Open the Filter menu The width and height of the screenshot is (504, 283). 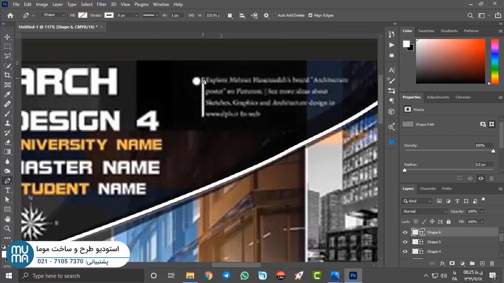click(x=101, y=4)
